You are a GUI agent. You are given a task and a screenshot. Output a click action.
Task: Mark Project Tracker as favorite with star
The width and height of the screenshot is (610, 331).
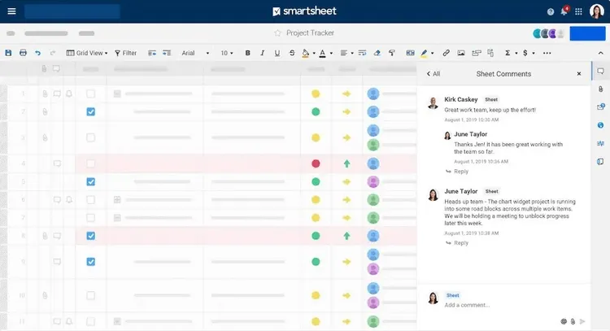[x=277, y=33]
